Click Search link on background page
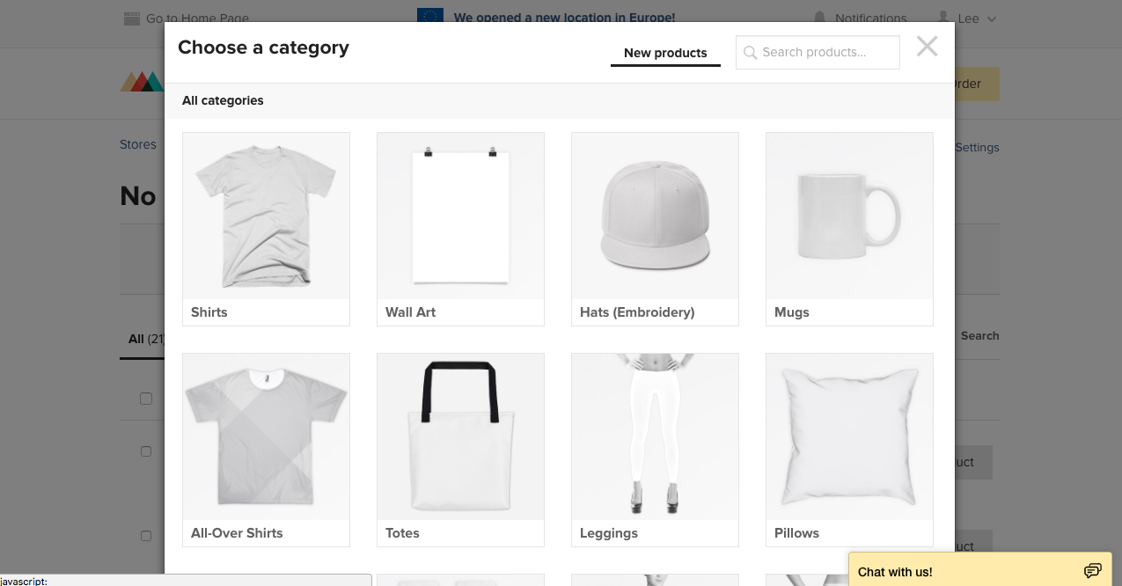The image size is (1122, 586). [x=979, y=335]
